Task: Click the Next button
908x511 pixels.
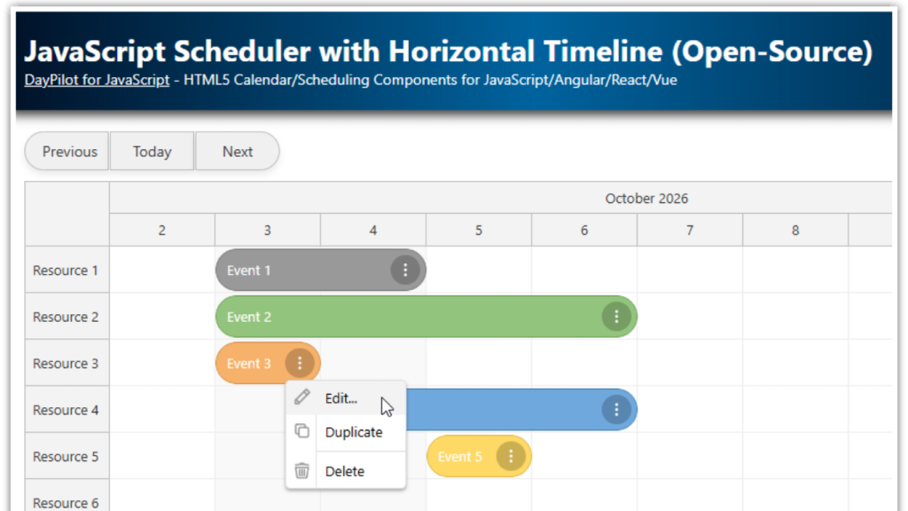Action: click(237, 151)
